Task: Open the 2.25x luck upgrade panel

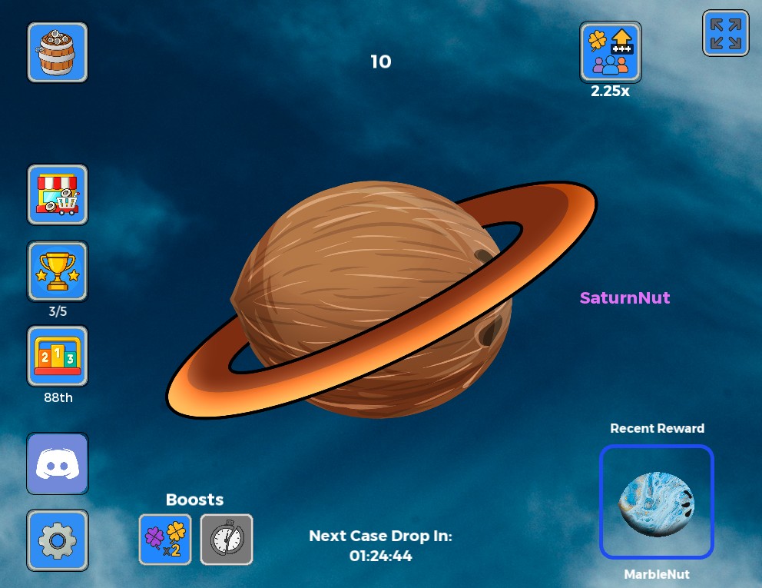Action: tap(611, 51)
